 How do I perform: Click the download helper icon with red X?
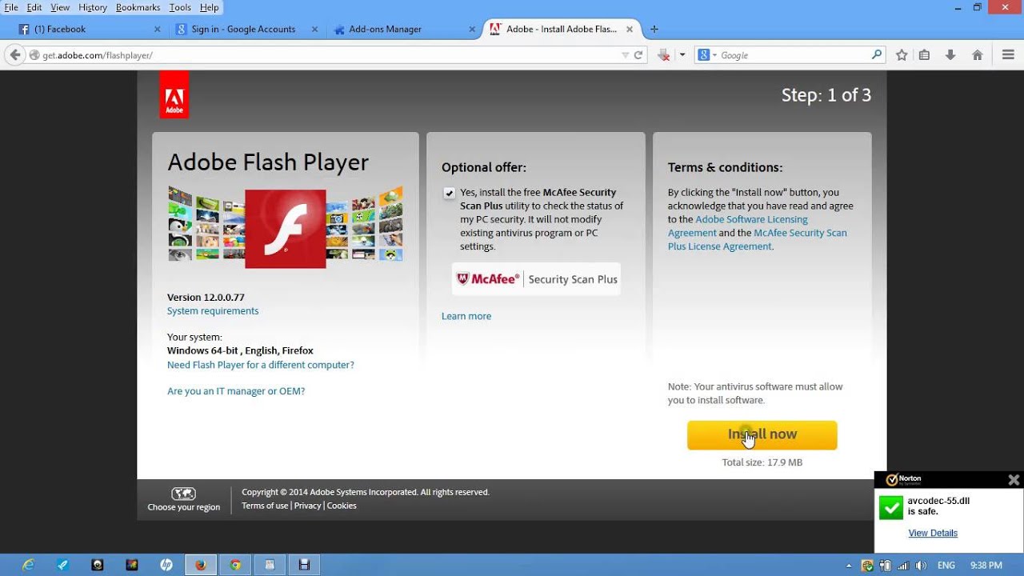[663, 55]
